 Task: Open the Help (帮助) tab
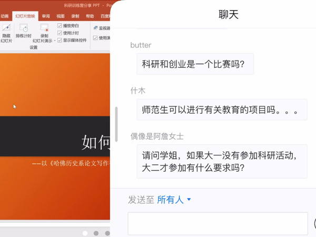tap(90, 16)
